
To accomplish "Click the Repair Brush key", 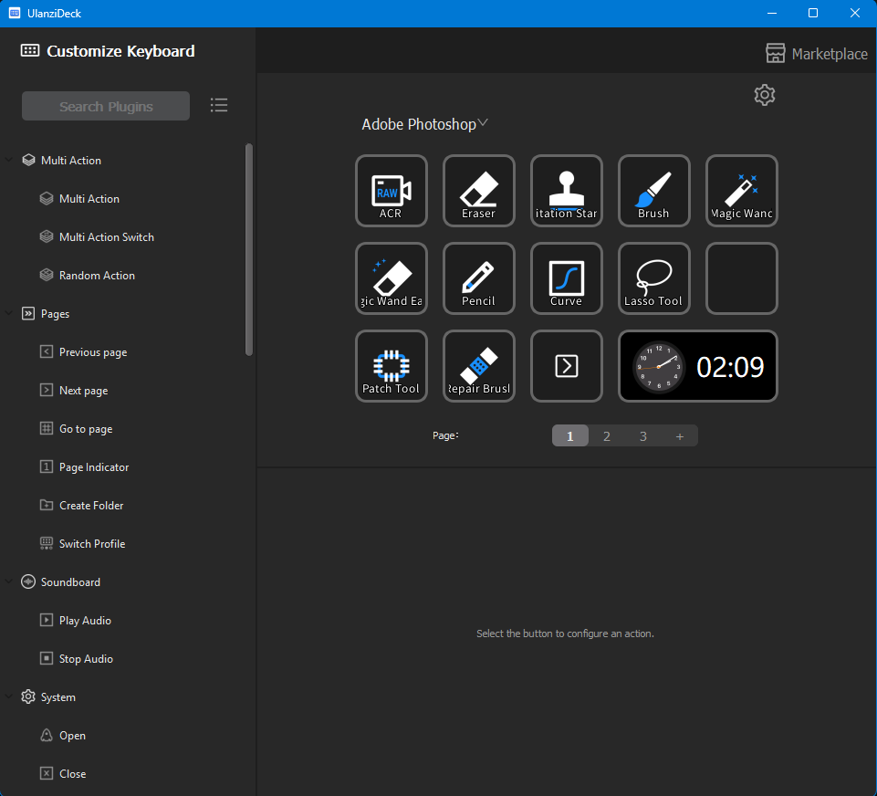I will tap(478, 366).
